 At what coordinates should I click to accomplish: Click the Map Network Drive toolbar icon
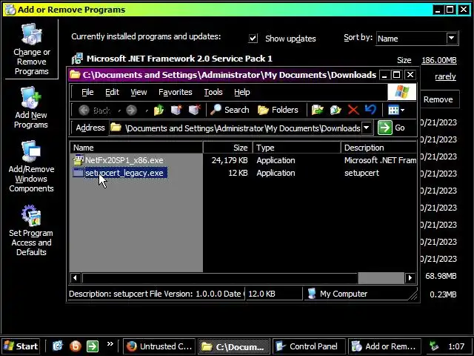pos(176,111)
